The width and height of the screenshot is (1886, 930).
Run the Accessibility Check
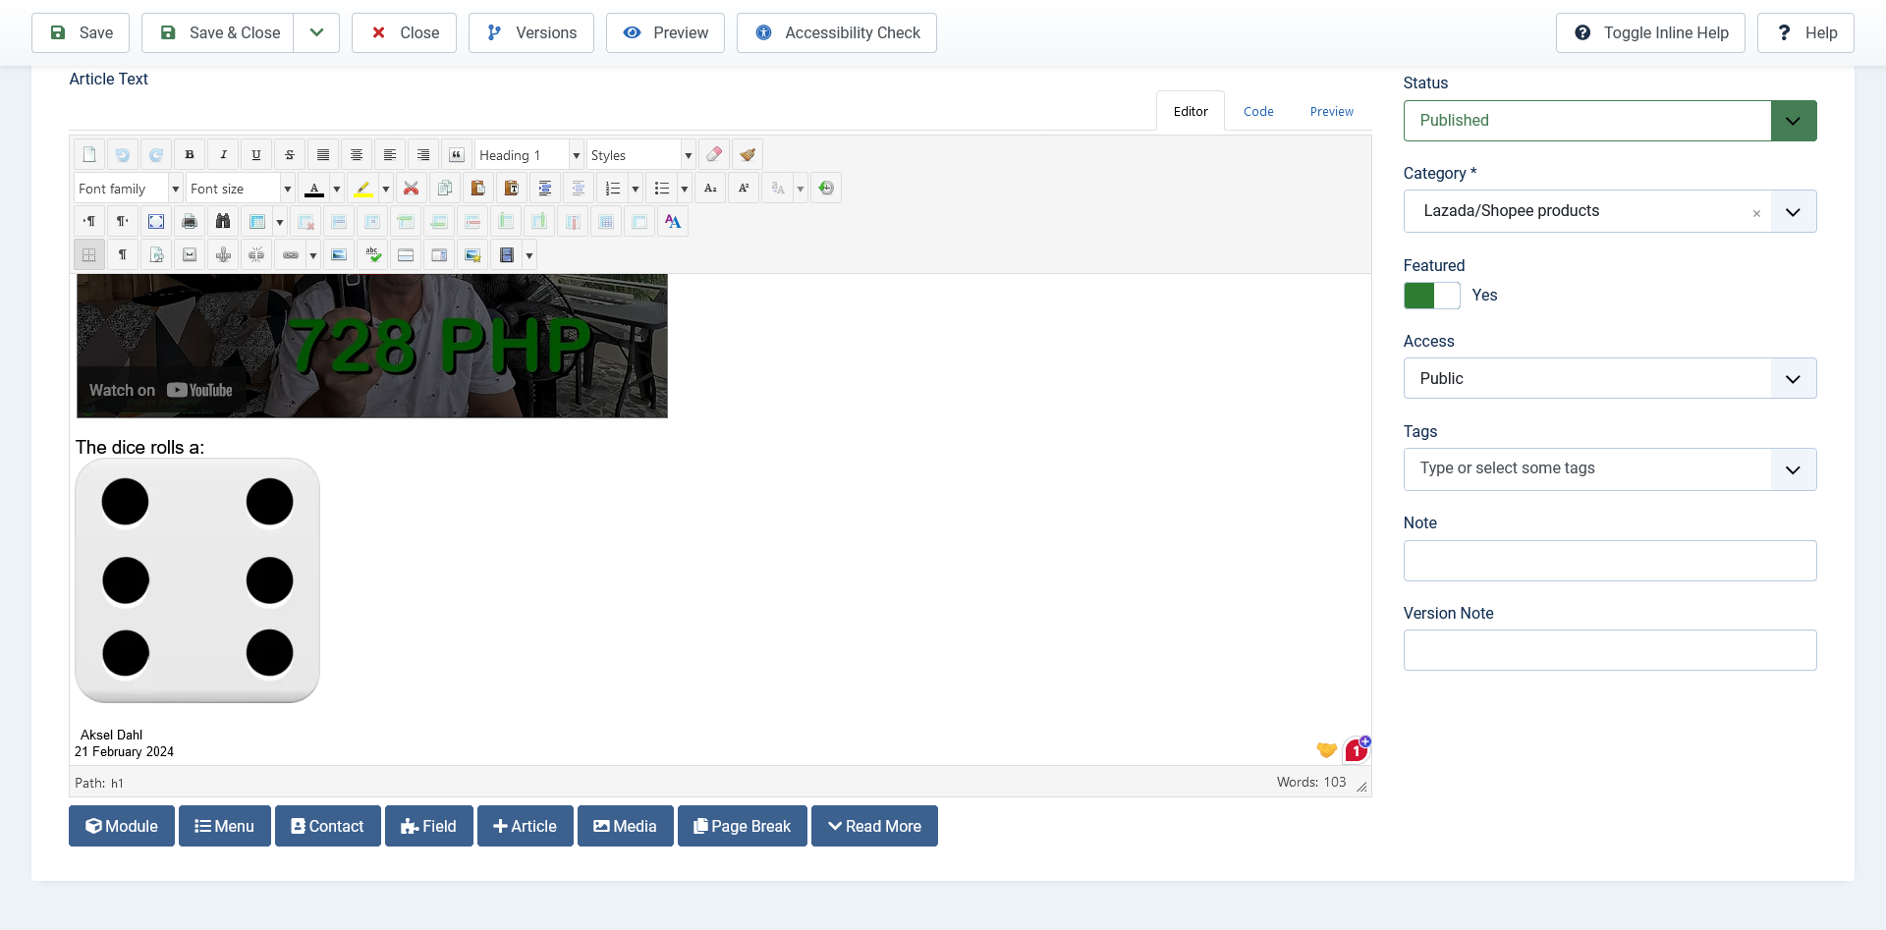tap(837, 32)
